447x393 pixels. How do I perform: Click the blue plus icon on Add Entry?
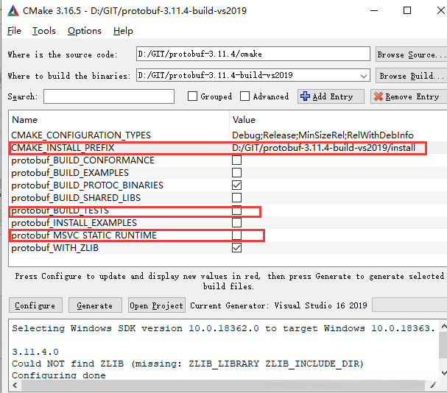(305, 96)
